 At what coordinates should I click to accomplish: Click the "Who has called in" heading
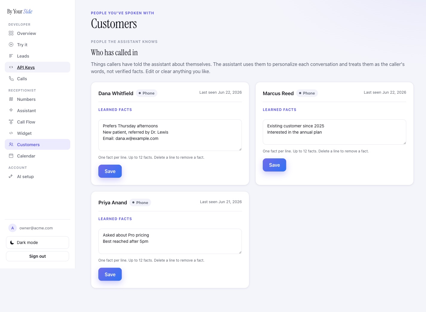114,52
